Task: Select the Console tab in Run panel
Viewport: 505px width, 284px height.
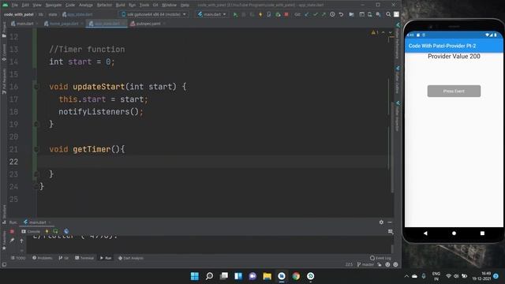Action: coord(31,231)
